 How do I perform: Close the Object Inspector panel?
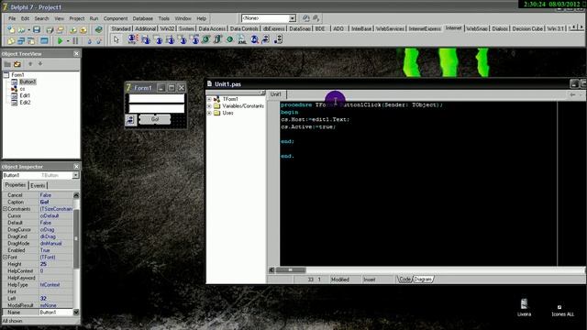[x=76, y=167]
